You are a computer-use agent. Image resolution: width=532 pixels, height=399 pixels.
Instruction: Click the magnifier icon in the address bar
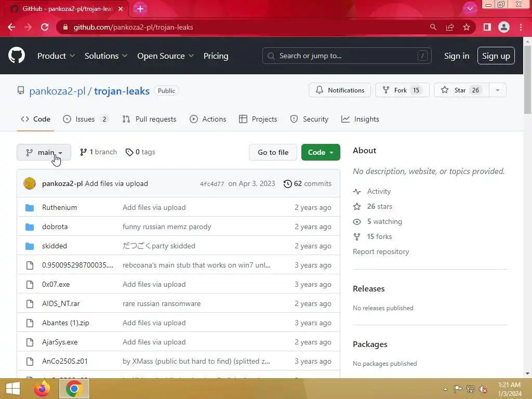pos(433,27)
